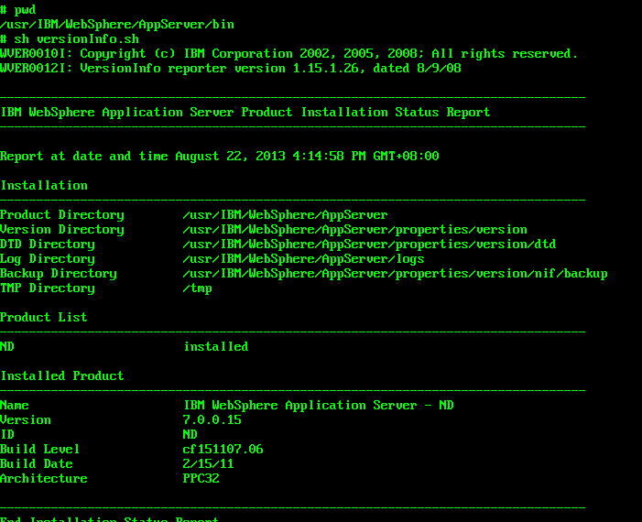Select the build date '2/15/11'
Image resolution: width=642 pixels, height=522 pixels.
coord(208,464)
